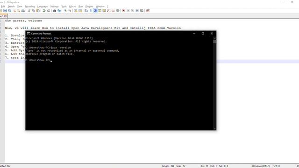This screenshot has width=299, height=168.
Task: Click the Command Prompt title bar icon
Action: 28,34
